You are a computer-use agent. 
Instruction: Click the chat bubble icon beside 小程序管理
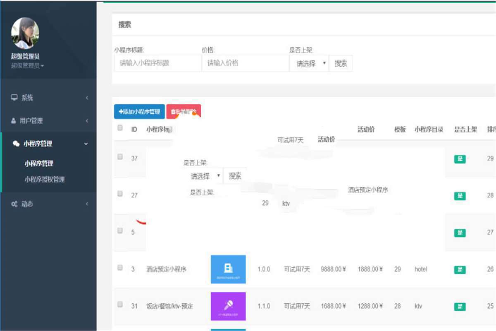tap(16, 144)
